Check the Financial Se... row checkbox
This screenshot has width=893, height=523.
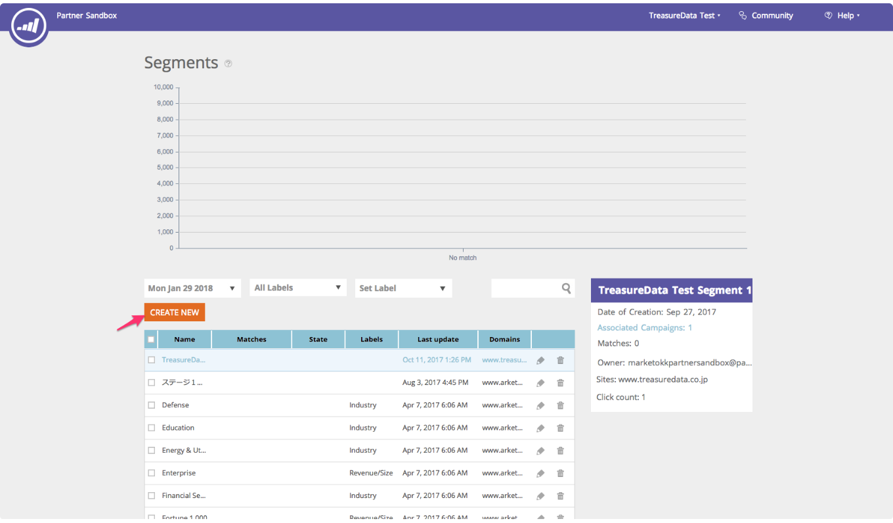[152, 496]
